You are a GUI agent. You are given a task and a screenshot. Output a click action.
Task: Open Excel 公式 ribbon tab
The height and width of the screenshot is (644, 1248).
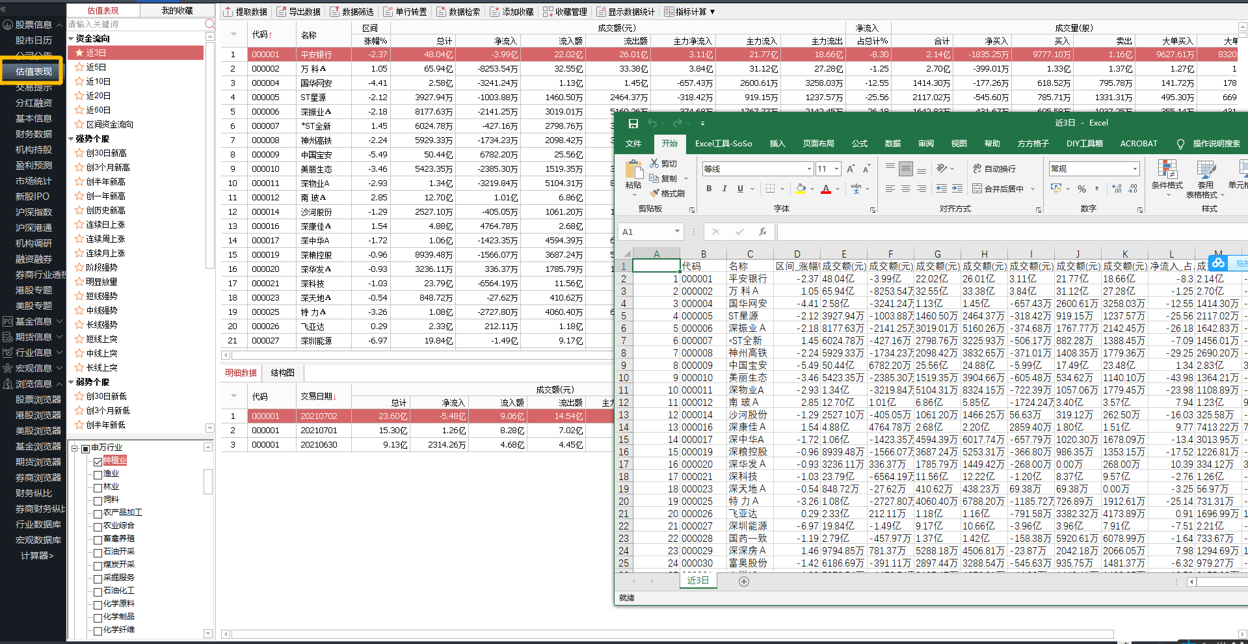(860, 144)
